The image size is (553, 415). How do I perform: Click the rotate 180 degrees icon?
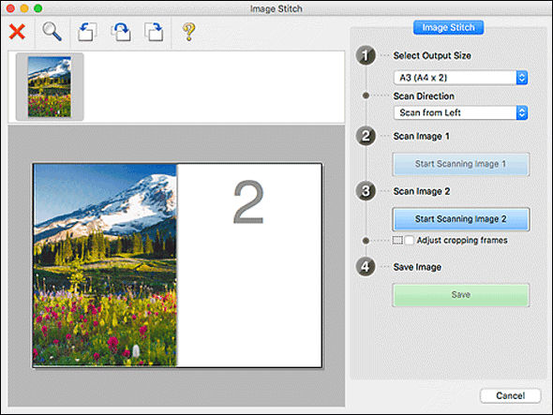tap(121, 32)
